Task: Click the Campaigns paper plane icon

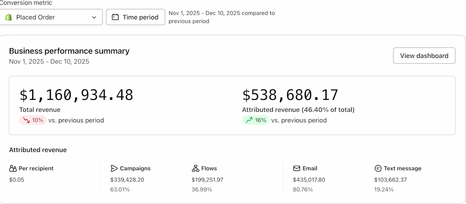Action: coord(114,168)
